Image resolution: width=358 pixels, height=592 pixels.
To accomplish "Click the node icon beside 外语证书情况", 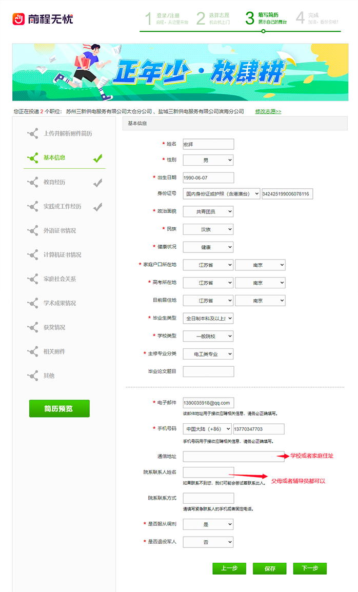I will point(33,231).
